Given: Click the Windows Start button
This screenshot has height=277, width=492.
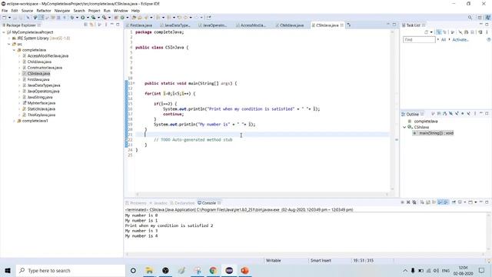Looking at the screenshot, I should 8,270.
